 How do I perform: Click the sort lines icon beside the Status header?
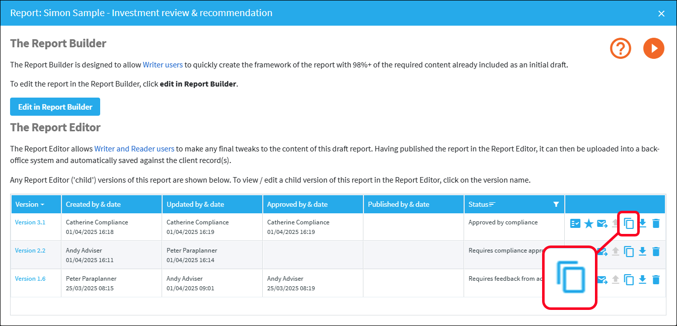tap(492, 204)
